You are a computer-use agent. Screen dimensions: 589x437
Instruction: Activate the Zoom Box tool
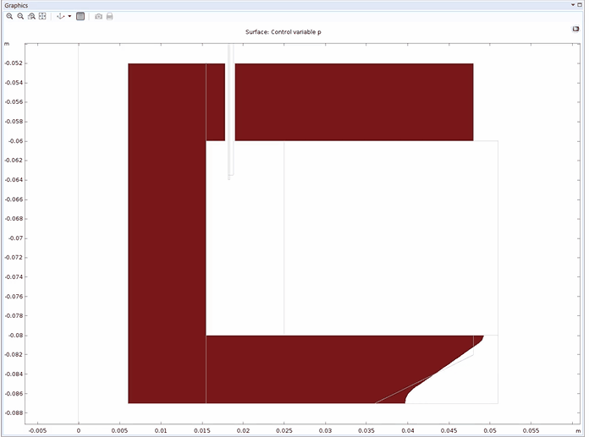click(31, 16)
